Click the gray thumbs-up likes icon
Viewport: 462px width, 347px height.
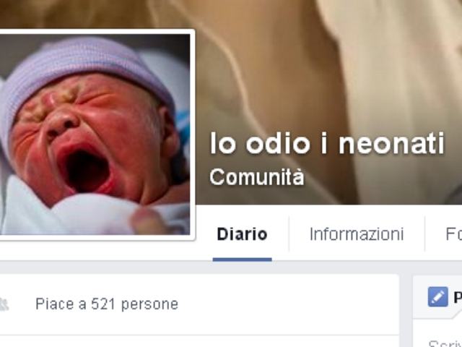[4, 304]
